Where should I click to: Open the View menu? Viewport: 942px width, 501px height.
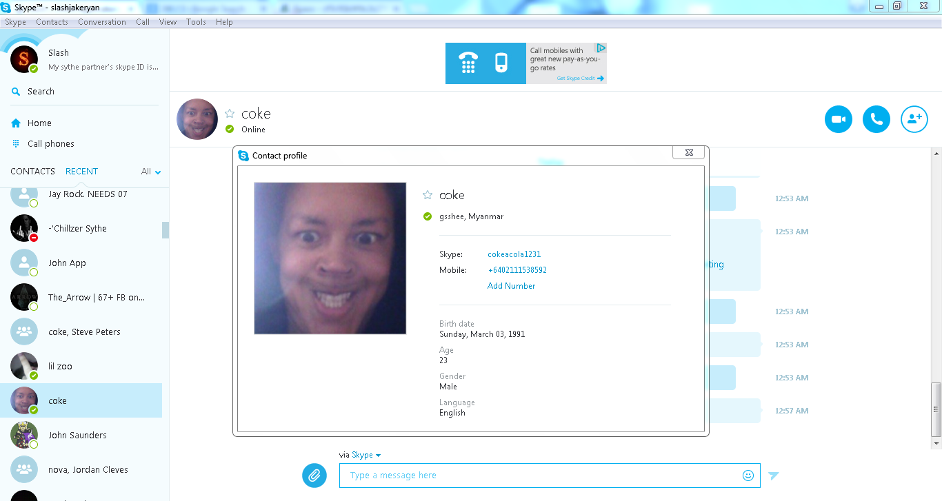tap(168, 22)
